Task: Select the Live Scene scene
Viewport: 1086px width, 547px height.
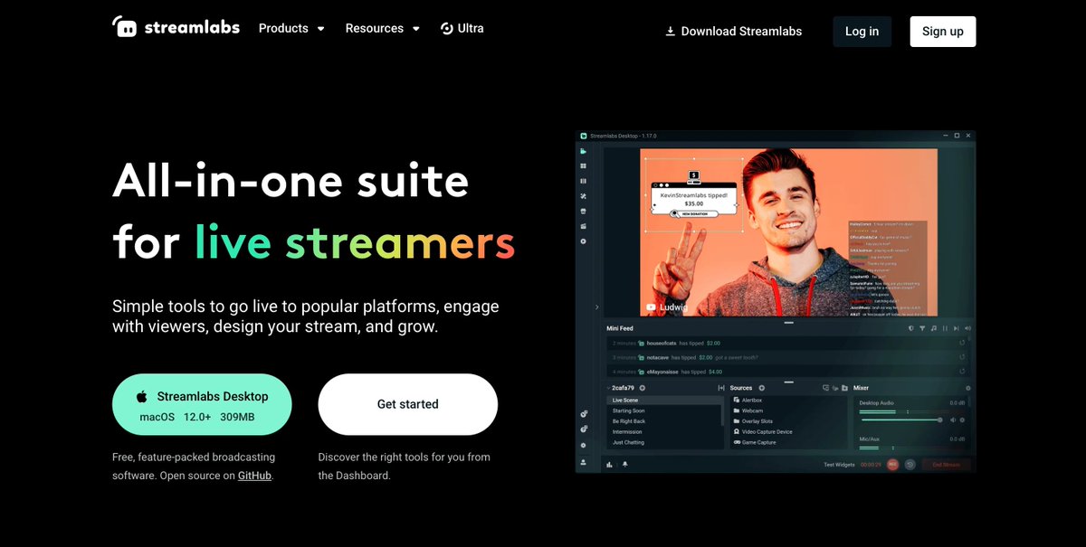Action: coord(665,401)
